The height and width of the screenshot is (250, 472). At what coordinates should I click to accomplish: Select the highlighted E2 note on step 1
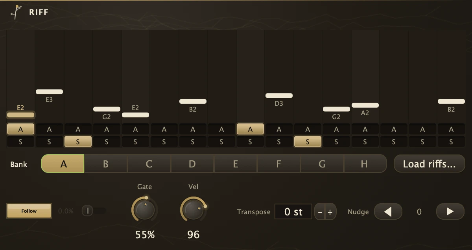(x=20, y=115)
